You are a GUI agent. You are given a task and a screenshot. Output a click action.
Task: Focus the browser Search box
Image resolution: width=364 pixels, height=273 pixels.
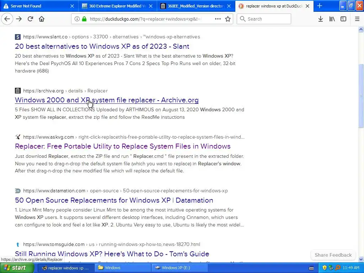tap(264, 19)
